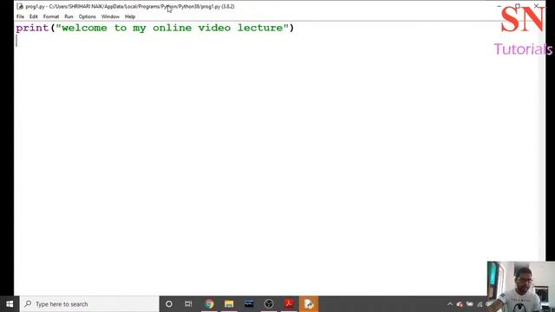The height and width of the screenshot is (312, 555).
Task: Switch to OBS Studio on the taskbar
Action: click(x=269, y=304)
